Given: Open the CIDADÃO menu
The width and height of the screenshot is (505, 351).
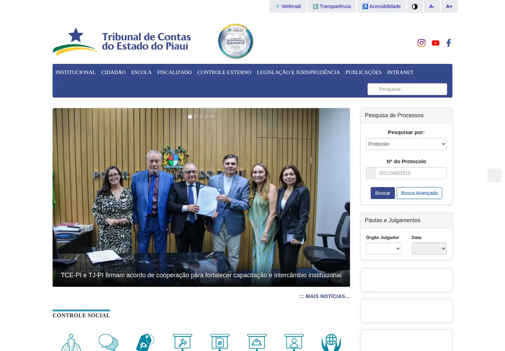Looking at the screenshot, I should click(x=114, y=72).
